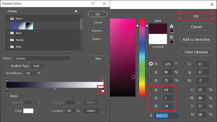The width and height of the screenshot is (217, 122).
Task: Click the R red value field
Action: click(x=168, y=90)
